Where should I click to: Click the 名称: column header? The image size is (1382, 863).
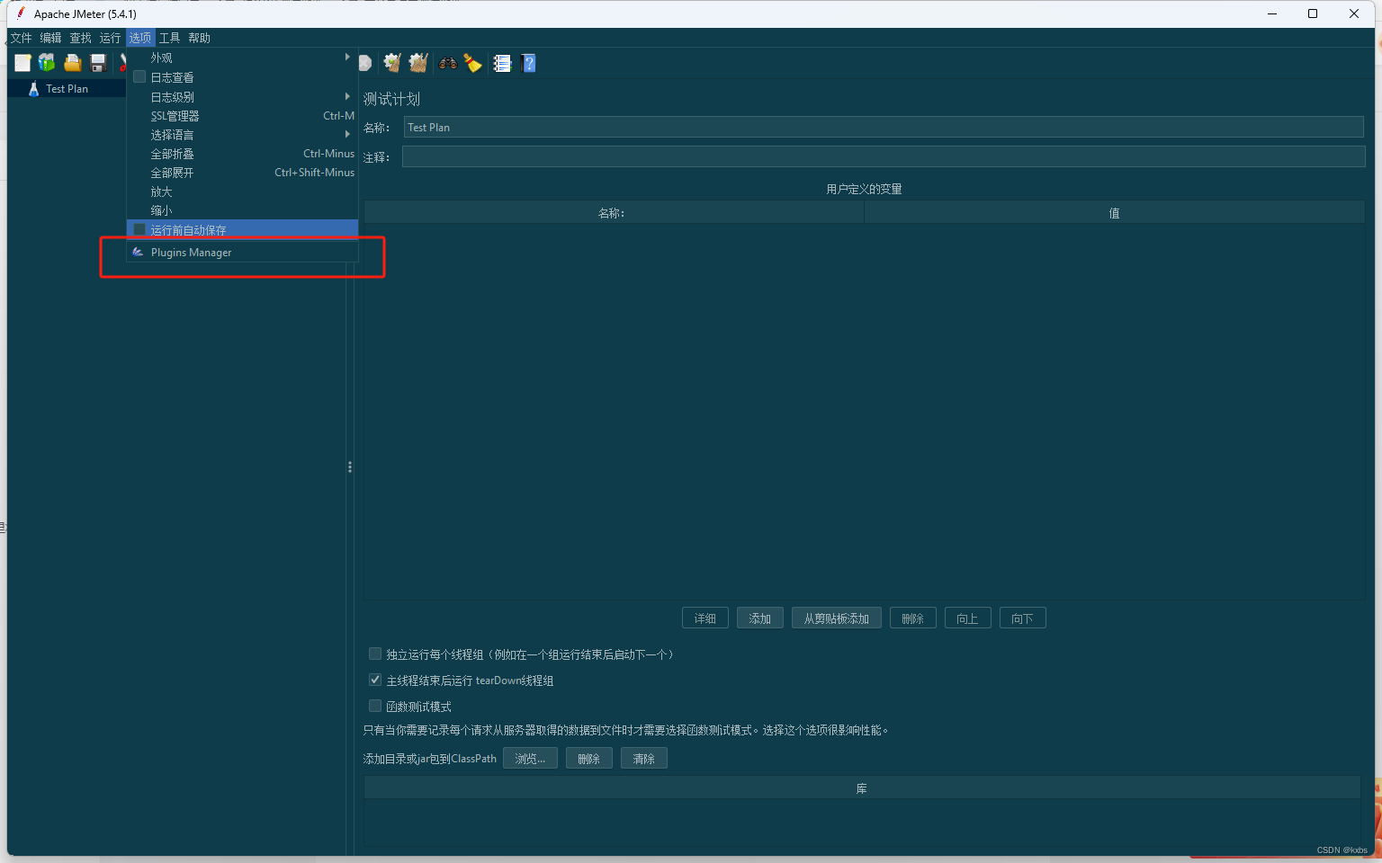coord(614,213)
